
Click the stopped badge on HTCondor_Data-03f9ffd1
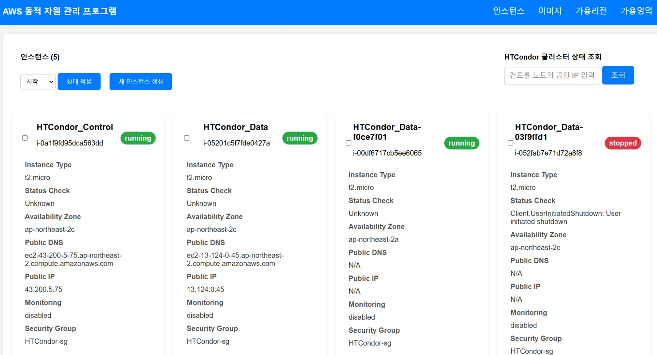(x=623, y=143)
